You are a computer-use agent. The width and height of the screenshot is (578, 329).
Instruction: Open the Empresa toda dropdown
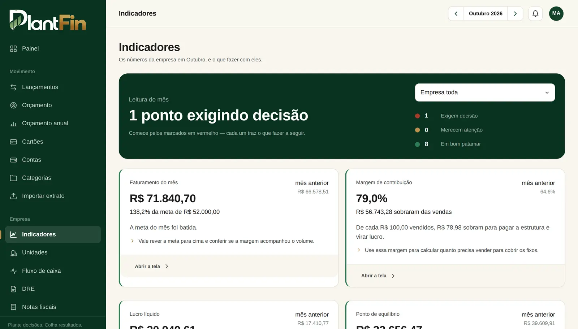pyautogui.click(x=485, y=92)
